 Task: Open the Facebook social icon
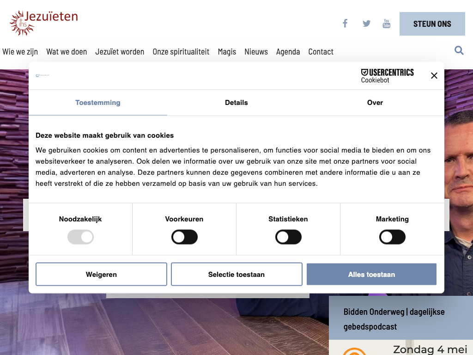coord(345,24)
